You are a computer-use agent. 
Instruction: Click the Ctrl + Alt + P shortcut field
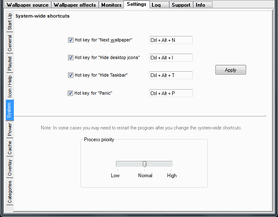[170, 93]
